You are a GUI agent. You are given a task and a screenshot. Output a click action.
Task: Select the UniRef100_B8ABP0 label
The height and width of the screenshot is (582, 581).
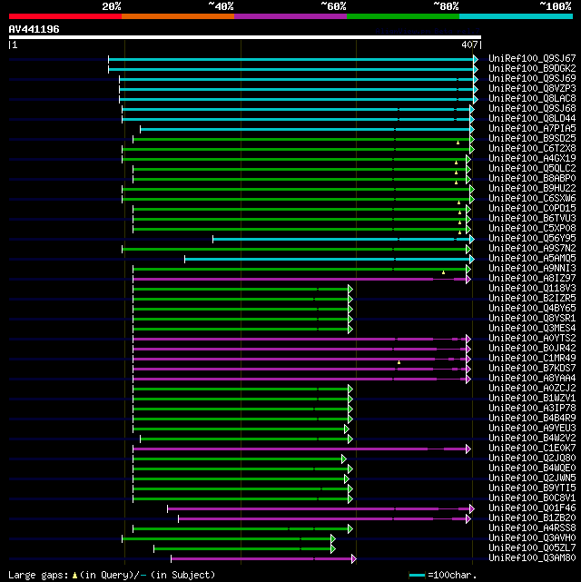click(532, 179)
